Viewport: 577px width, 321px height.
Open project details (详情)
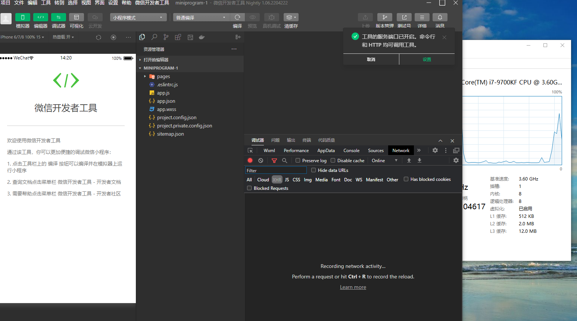point(422,17)
